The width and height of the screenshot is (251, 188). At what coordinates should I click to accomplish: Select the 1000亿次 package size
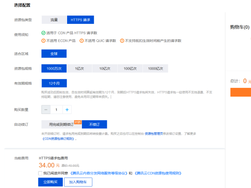click(156, 69)
